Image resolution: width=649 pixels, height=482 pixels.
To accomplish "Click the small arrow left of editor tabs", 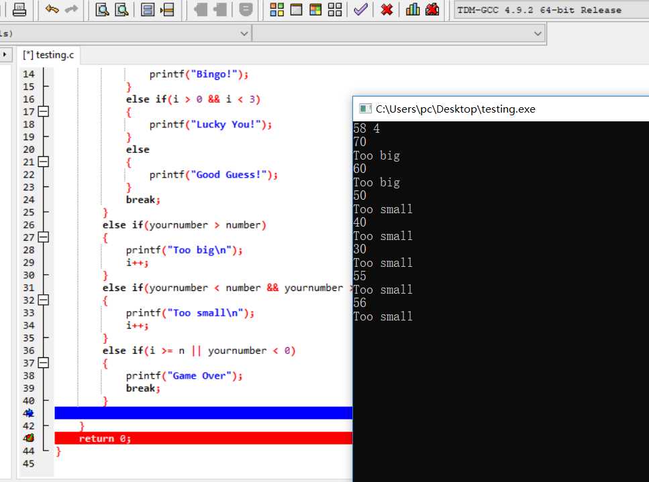I will [5, 54].
